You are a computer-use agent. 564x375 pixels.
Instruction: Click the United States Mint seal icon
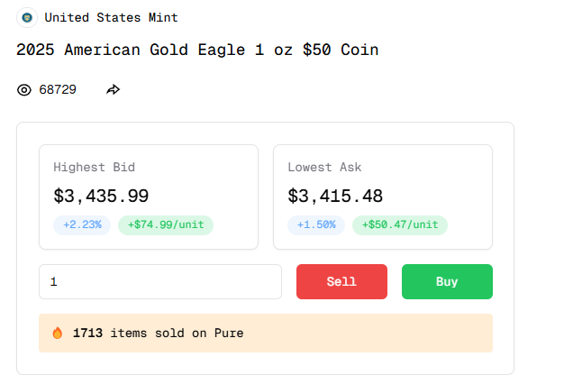[28, 17]
